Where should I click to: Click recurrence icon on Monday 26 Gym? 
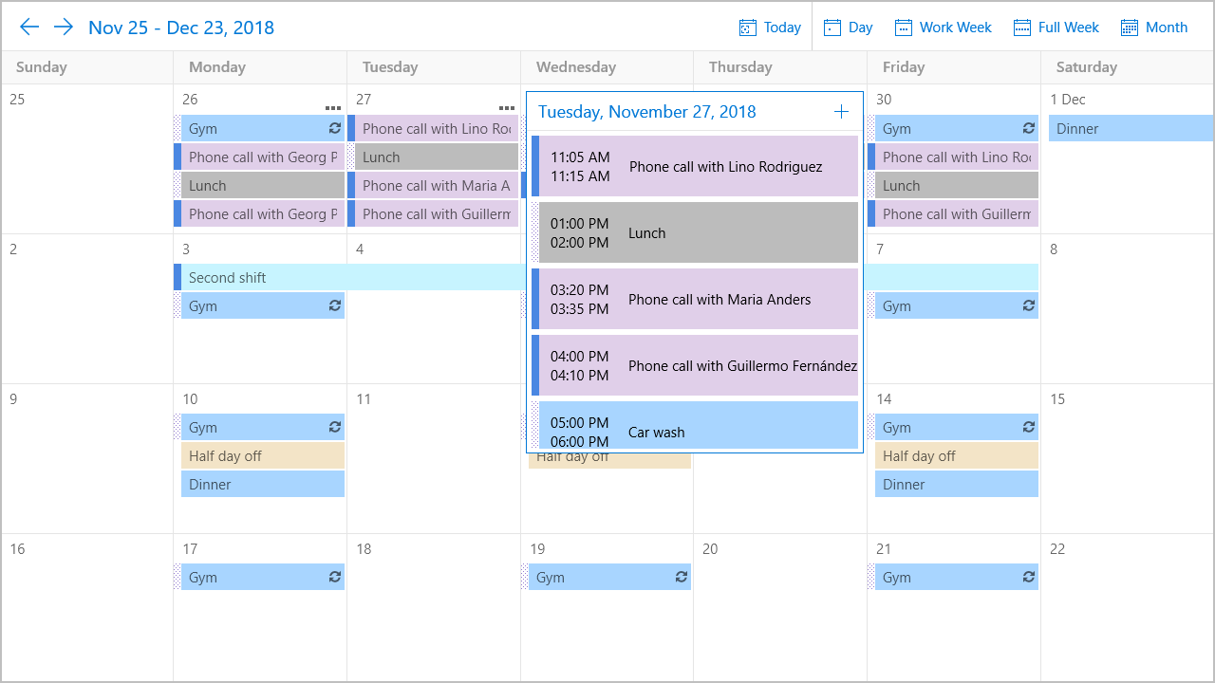point(335,128)
